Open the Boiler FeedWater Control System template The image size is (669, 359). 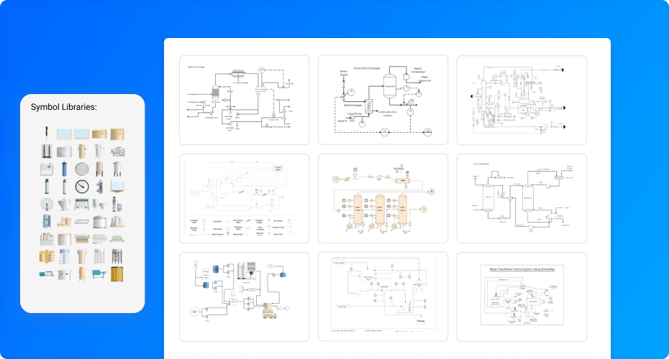(x=522, y=297)
